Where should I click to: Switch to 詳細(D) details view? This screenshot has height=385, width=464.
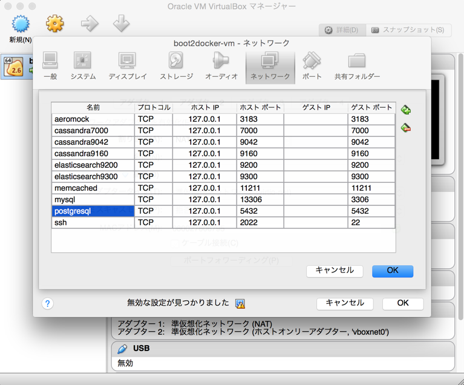click(342, 30)
